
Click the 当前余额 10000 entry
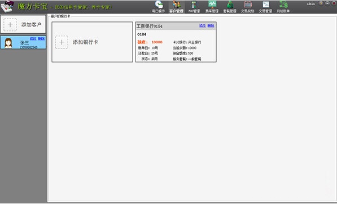(x=185, y=48)
